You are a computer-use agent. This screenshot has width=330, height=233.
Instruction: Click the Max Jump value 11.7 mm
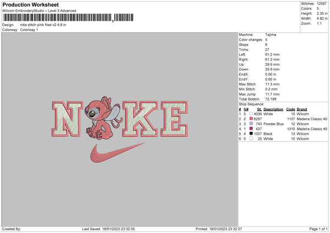click(x=272, y=94)
